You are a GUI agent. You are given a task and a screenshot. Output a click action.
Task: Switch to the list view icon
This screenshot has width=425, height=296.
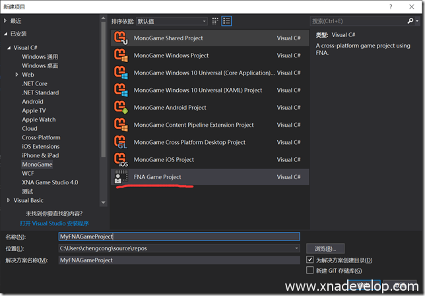click(226, 21)
